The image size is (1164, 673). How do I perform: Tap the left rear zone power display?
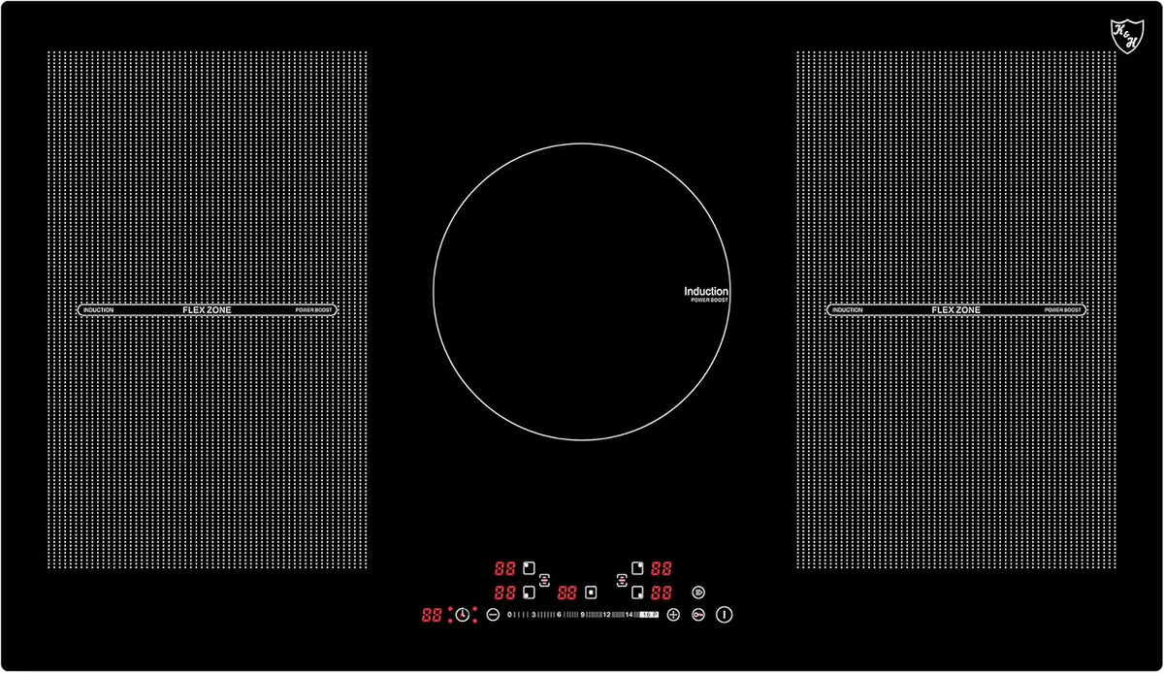(504, 568)
